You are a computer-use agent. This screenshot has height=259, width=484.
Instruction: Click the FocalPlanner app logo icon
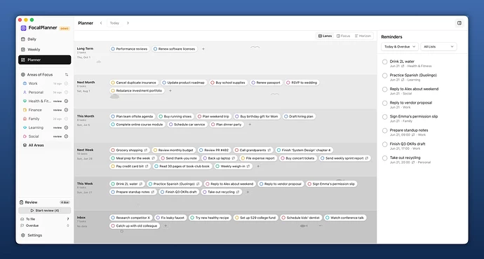(23, 28)
